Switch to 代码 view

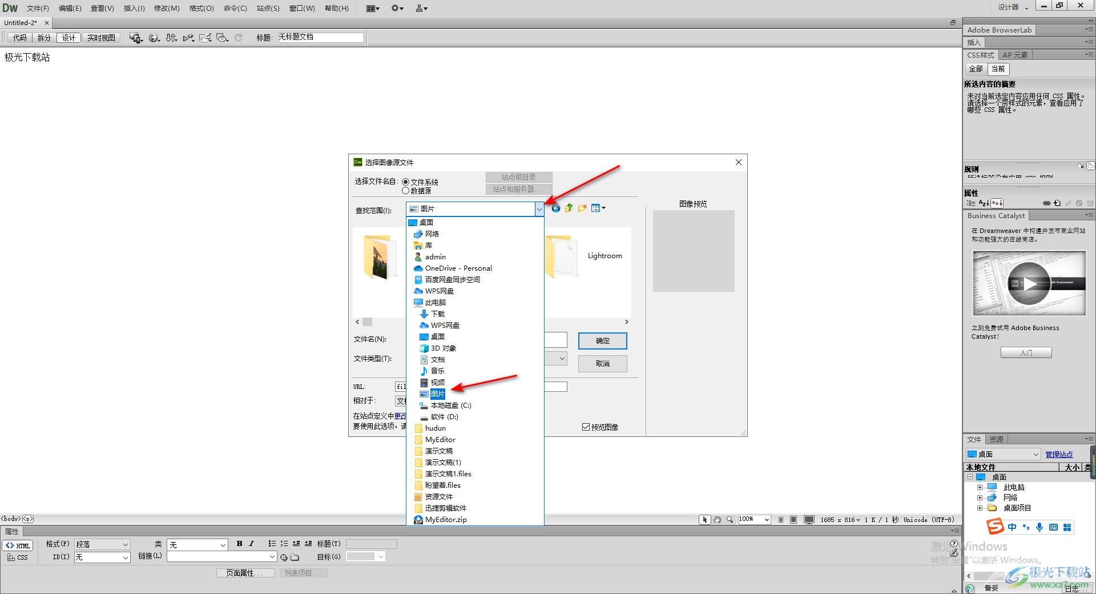(20, 38)
